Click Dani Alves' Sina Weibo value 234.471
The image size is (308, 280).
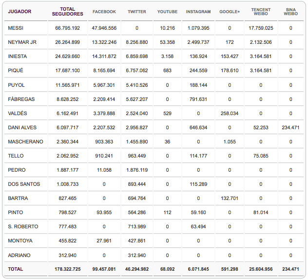click(290, 128)
